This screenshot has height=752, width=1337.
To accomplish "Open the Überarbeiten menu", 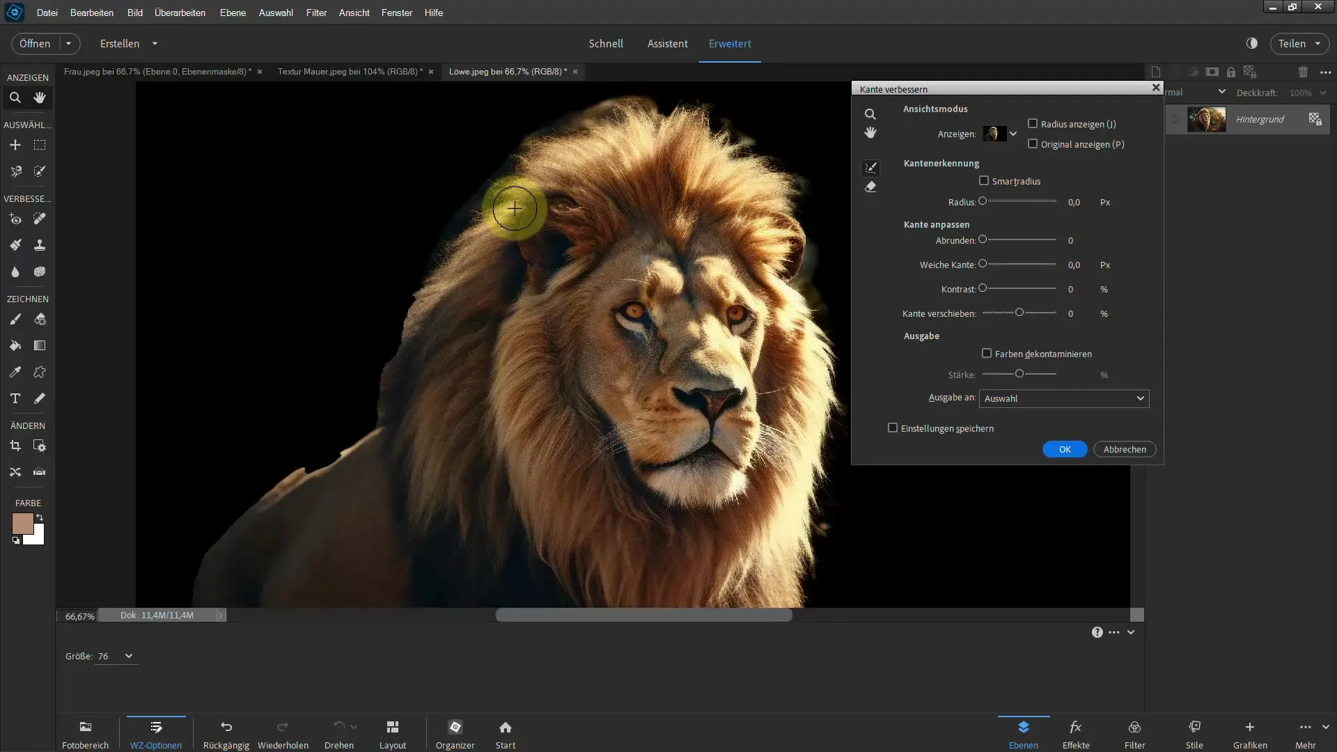I will click(x=180, y=13).
